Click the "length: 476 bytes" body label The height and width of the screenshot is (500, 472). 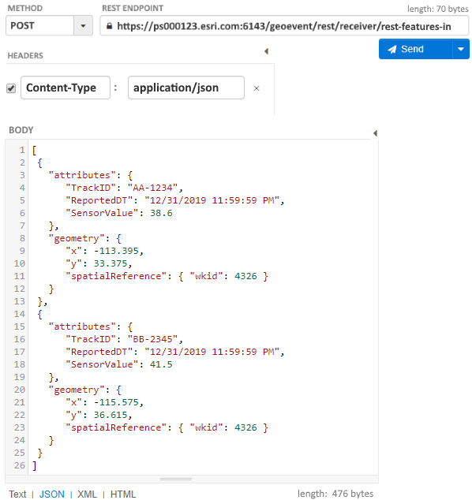tap(335, 494)
